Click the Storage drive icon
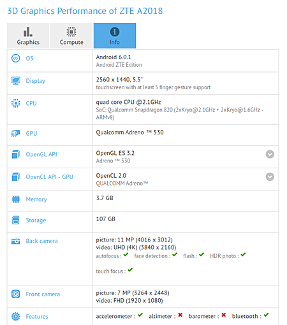The height and width of the screenshot is (325, 287). pyautogui.click(x=15, y=220)
